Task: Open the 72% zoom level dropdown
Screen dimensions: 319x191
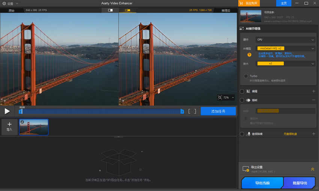Action: point(233,98)
